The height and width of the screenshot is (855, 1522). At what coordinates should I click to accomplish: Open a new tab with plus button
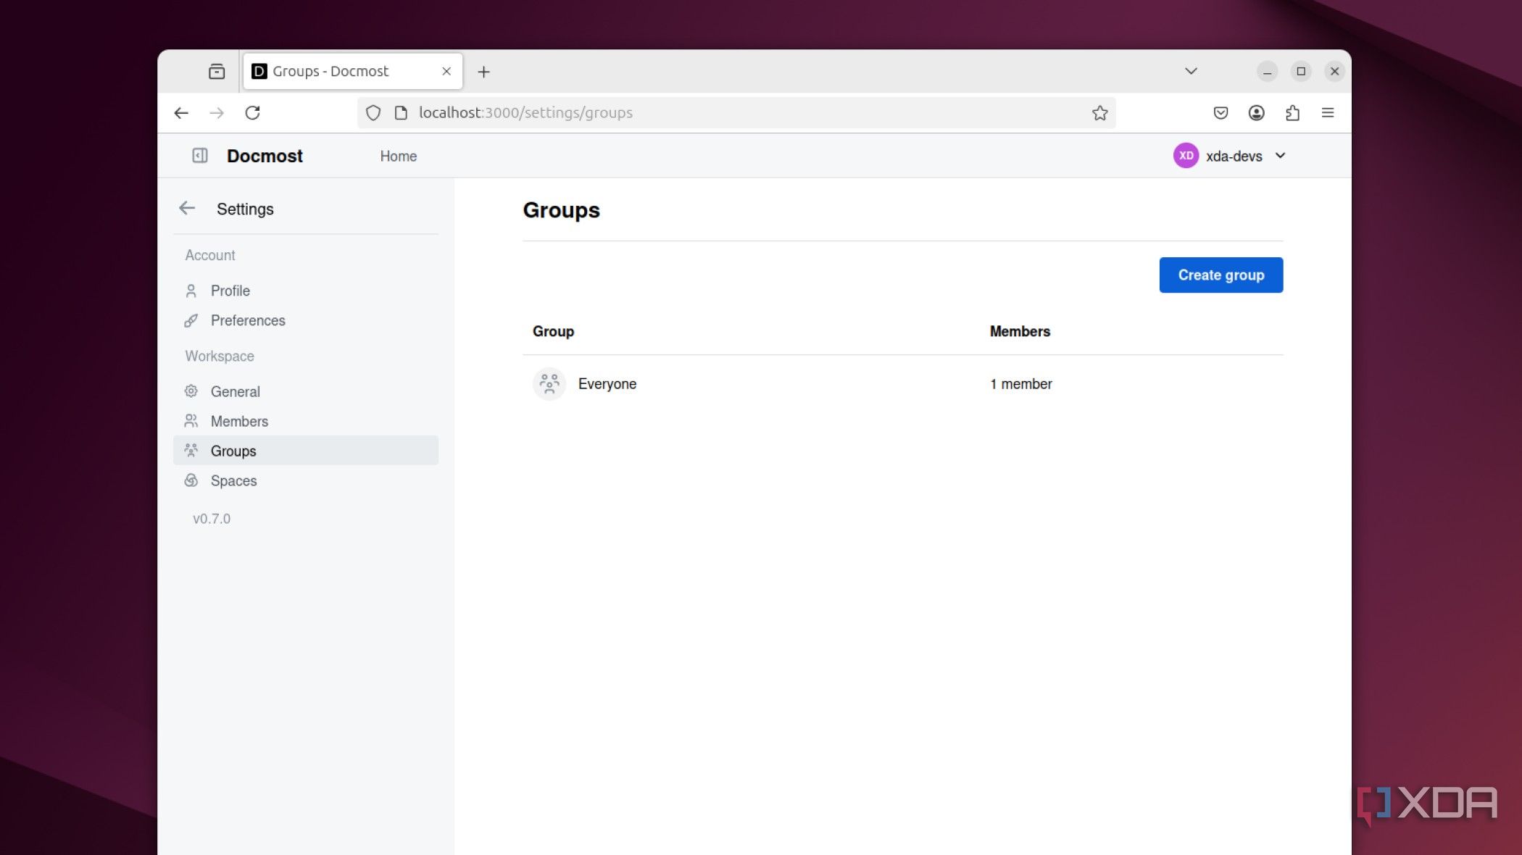point(484,72)
